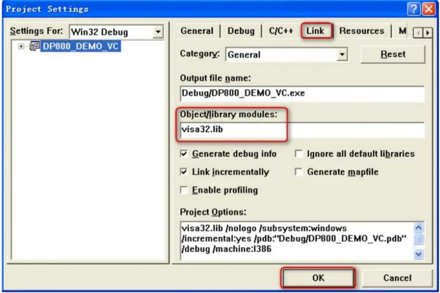Click the DP800_DEMO_VC project icon
Screen dimensions: 440x293
point(34,46)
